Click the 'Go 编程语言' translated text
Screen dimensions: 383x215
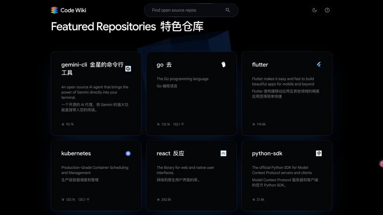click(x=167, y=86)
